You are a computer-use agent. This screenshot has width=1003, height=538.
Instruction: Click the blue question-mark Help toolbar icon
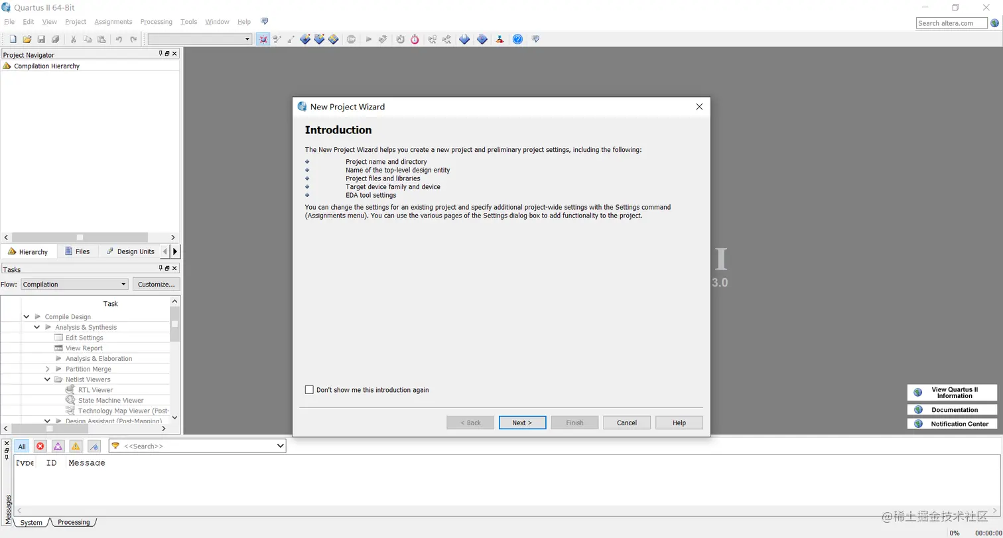pyautogui.click(x=518, y=39)
